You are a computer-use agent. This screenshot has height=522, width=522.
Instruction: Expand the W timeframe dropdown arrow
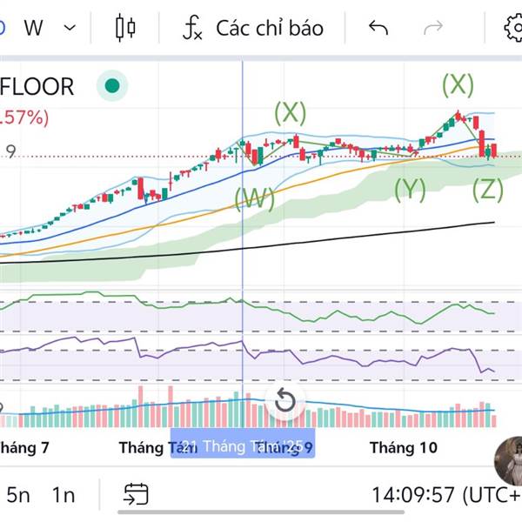tap(70, 28)
